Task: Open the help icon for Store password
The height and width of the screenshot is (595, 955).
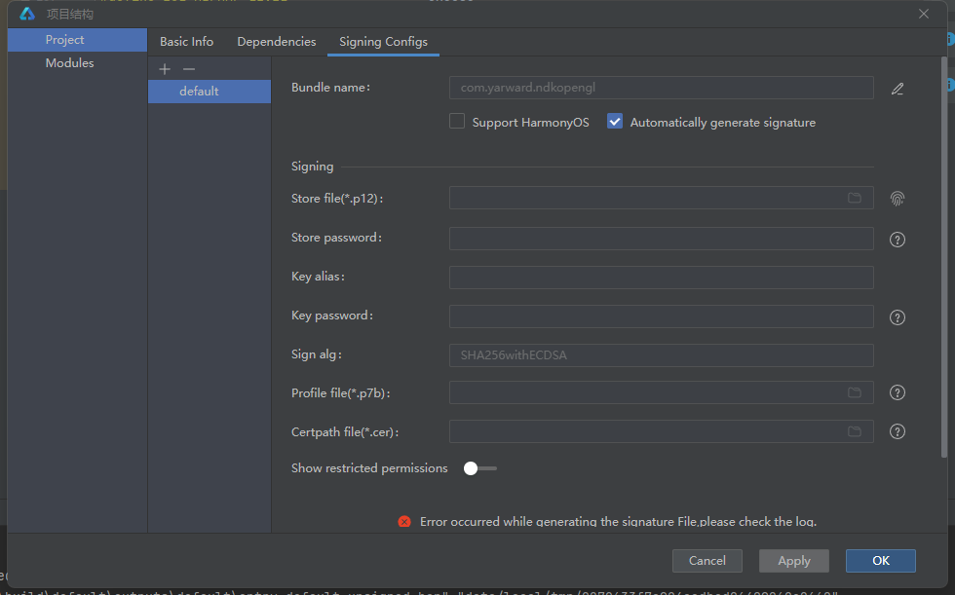Action: [898, 240]
